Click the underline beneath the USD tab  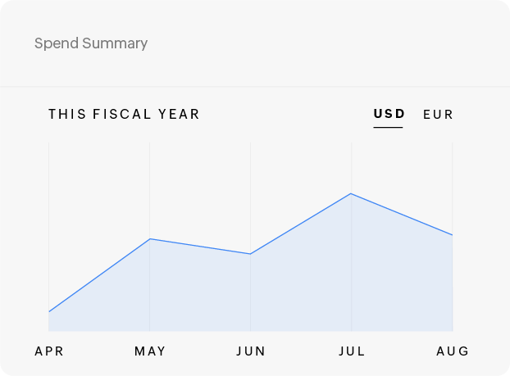pos(389,127)
